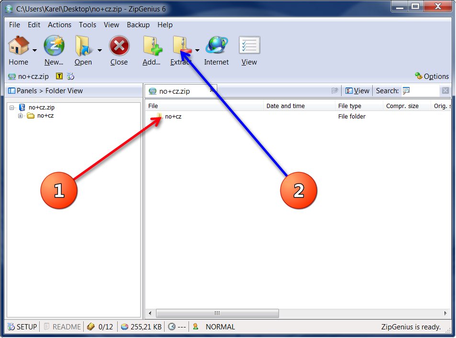Screen dimensions: 456x338
Task: Sort by Date and time column header
Action: (x=299, y=106)
